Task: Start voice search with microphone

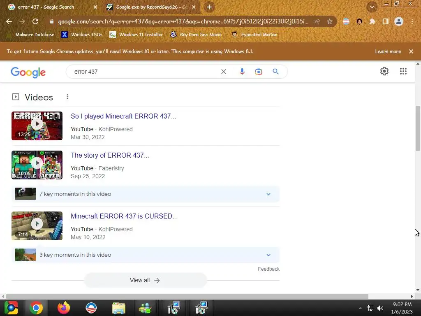Action: (x=242, y=72)
